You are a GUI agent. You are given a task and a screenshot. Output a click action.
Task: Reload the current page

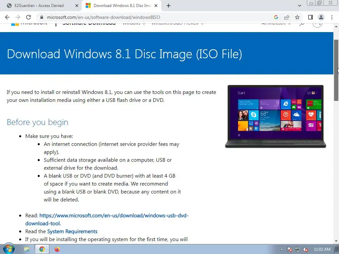pyautogui.click(x=28, y=17)
